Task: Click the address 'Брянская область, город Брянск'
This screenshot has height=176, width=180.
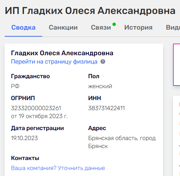Action: pos(122,142)
